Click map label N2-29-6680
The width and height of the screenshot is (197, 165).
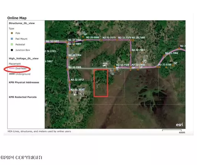[93, 37]
